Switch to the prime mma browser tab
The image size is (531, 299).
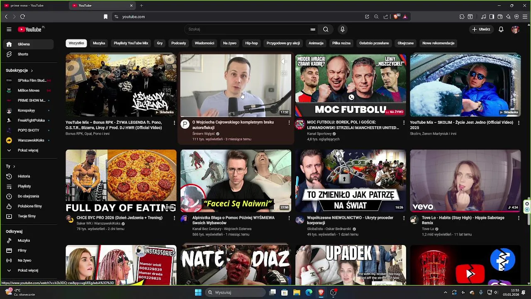coord(34,5)
